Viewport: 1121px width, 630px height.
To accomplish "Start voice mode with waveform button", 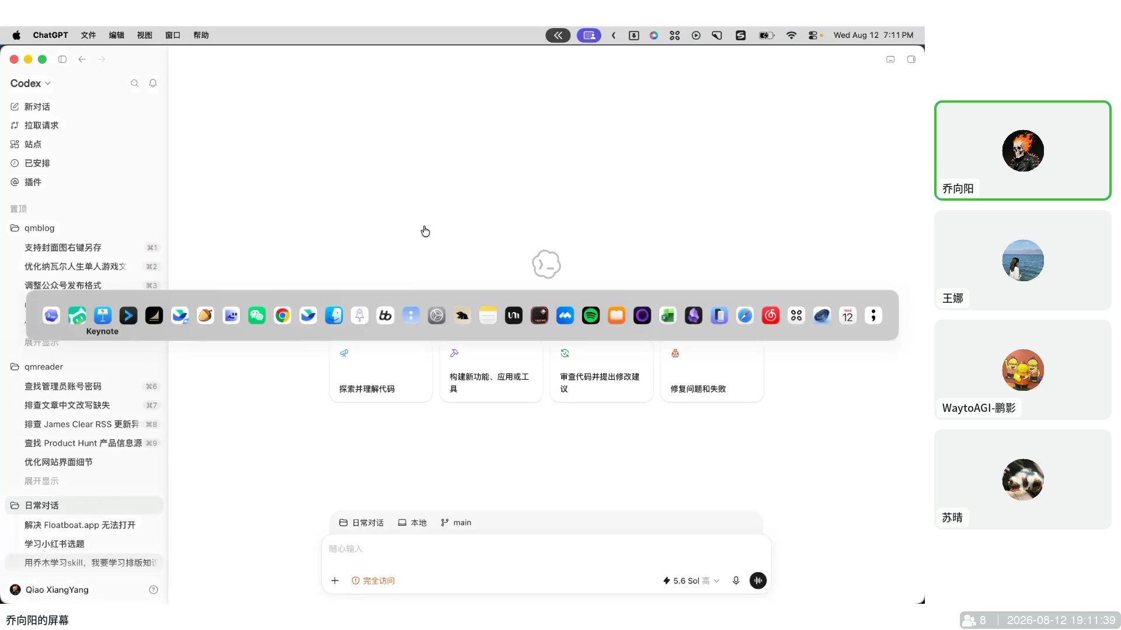I will (758, 580).
